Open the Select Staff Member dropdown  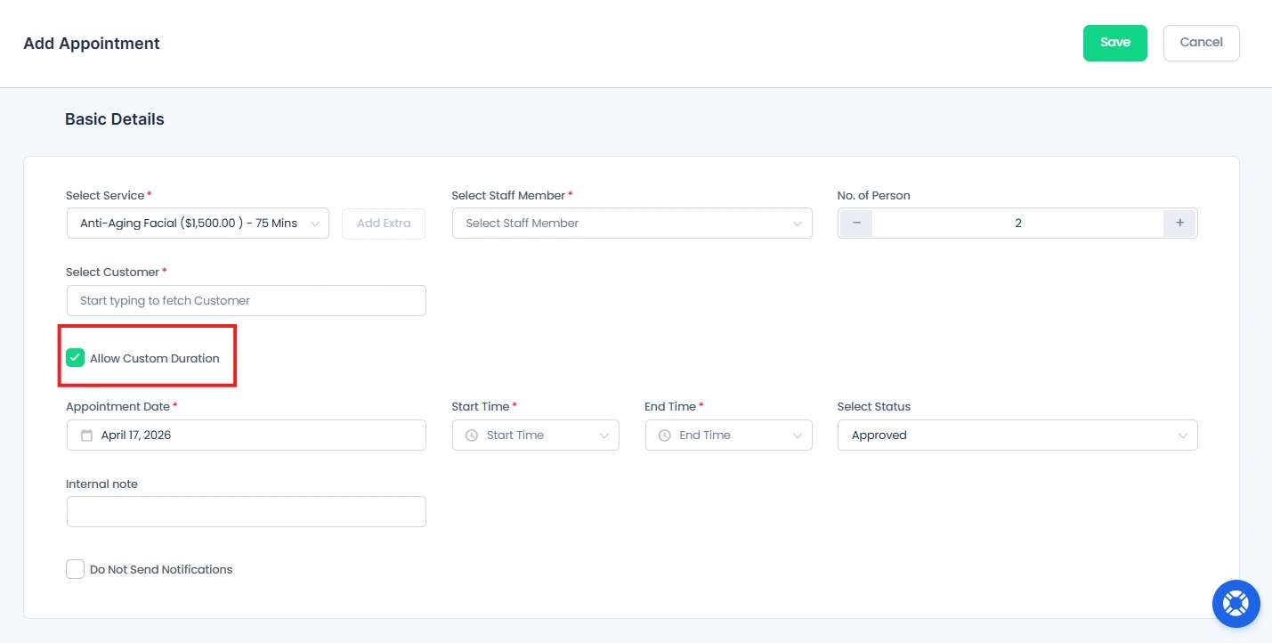tap(632, 224)
